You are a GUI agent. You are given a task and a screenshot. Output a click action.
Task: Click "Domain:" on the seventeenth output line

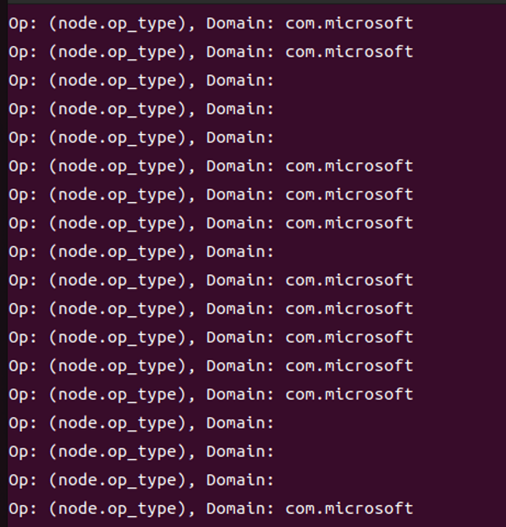239,480
